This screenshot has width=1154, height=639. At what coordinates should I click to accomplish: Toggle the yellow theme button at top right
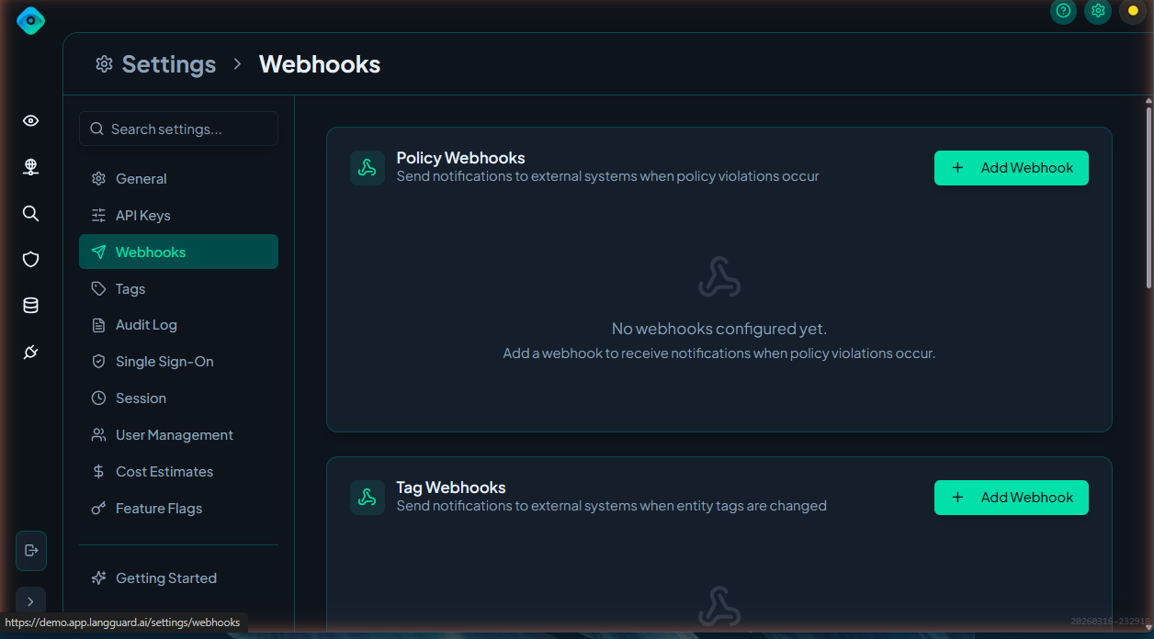[1132, 11]
